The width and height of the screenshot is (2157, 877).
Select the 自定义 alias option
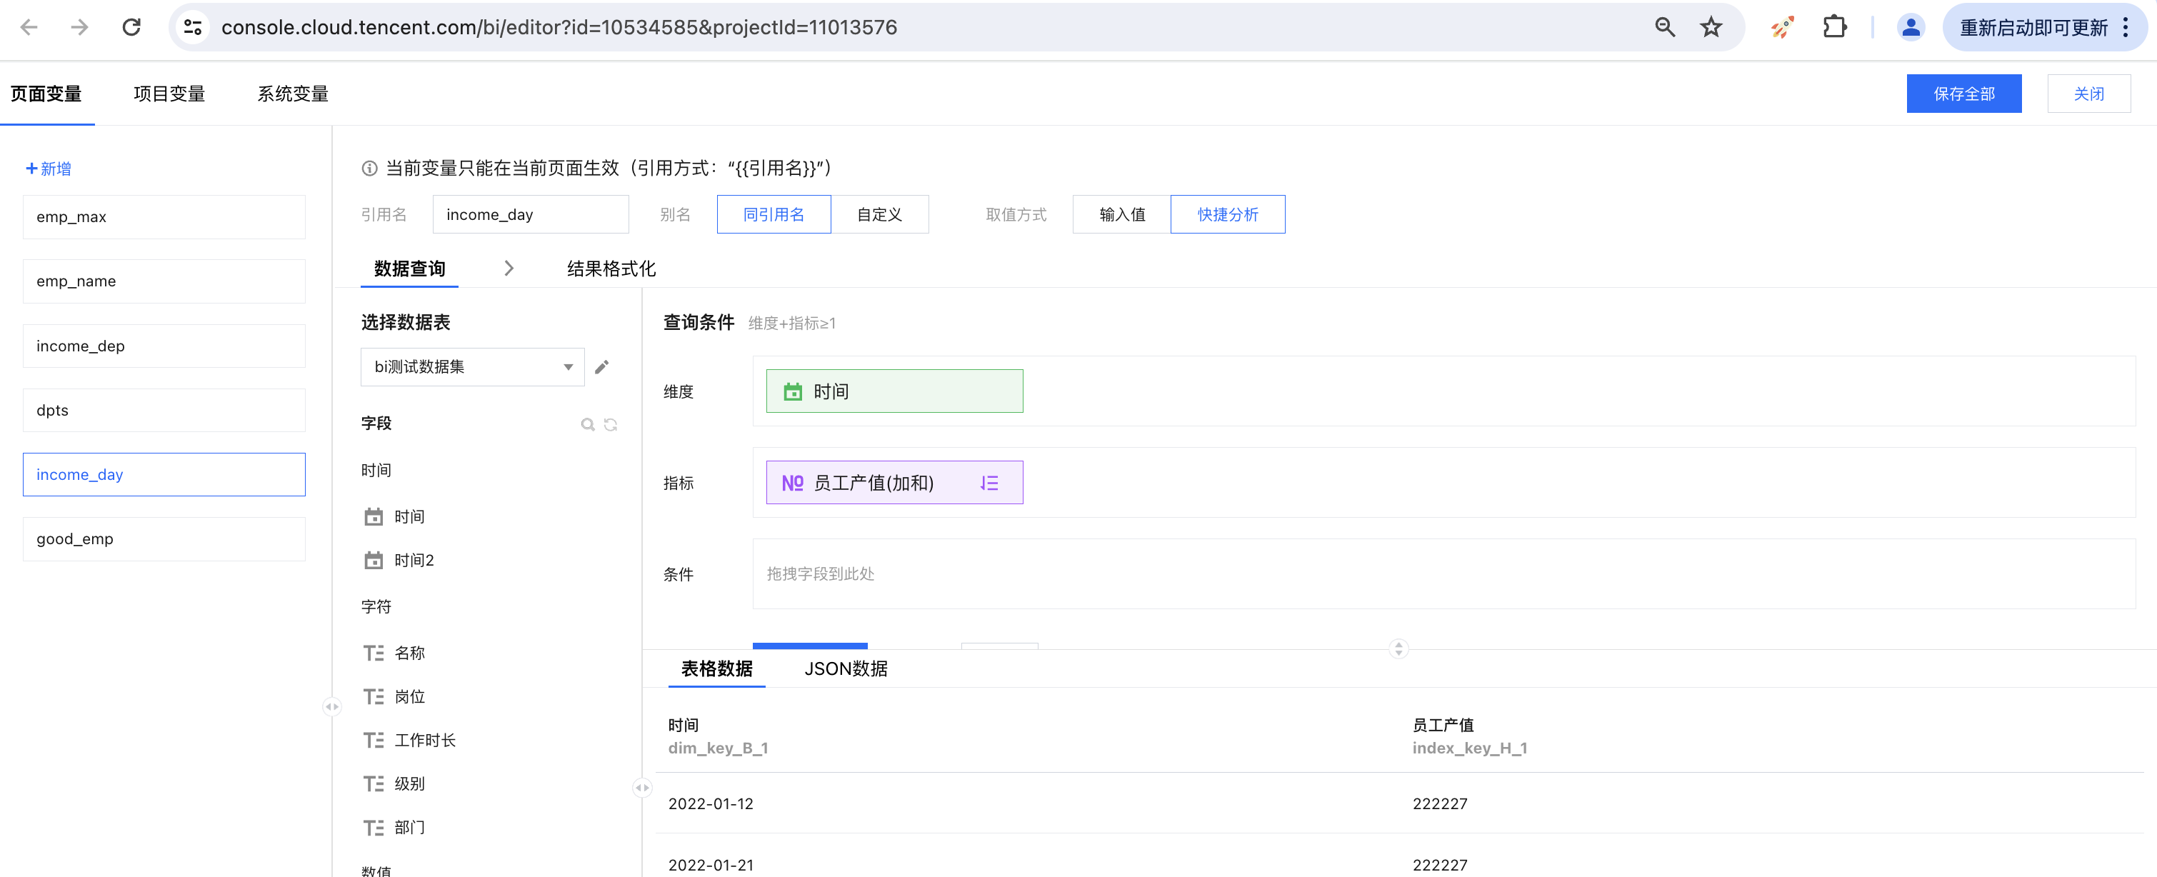[x=879, y=214]
